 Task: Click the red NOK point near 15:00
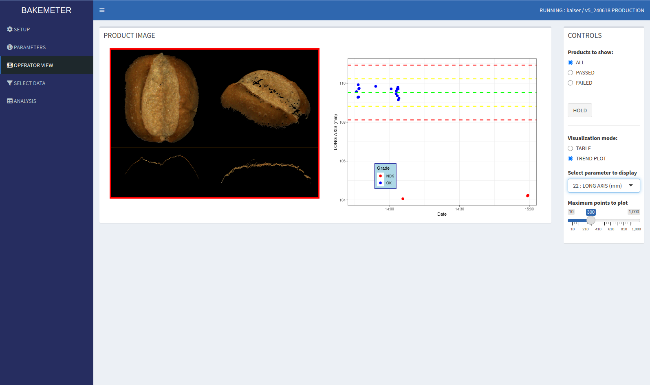click(x=528, y=196)
